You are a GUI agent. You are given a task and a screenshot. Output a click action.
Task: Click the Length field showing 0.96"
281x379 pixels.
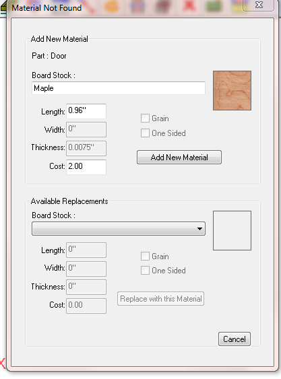(86, 111)
